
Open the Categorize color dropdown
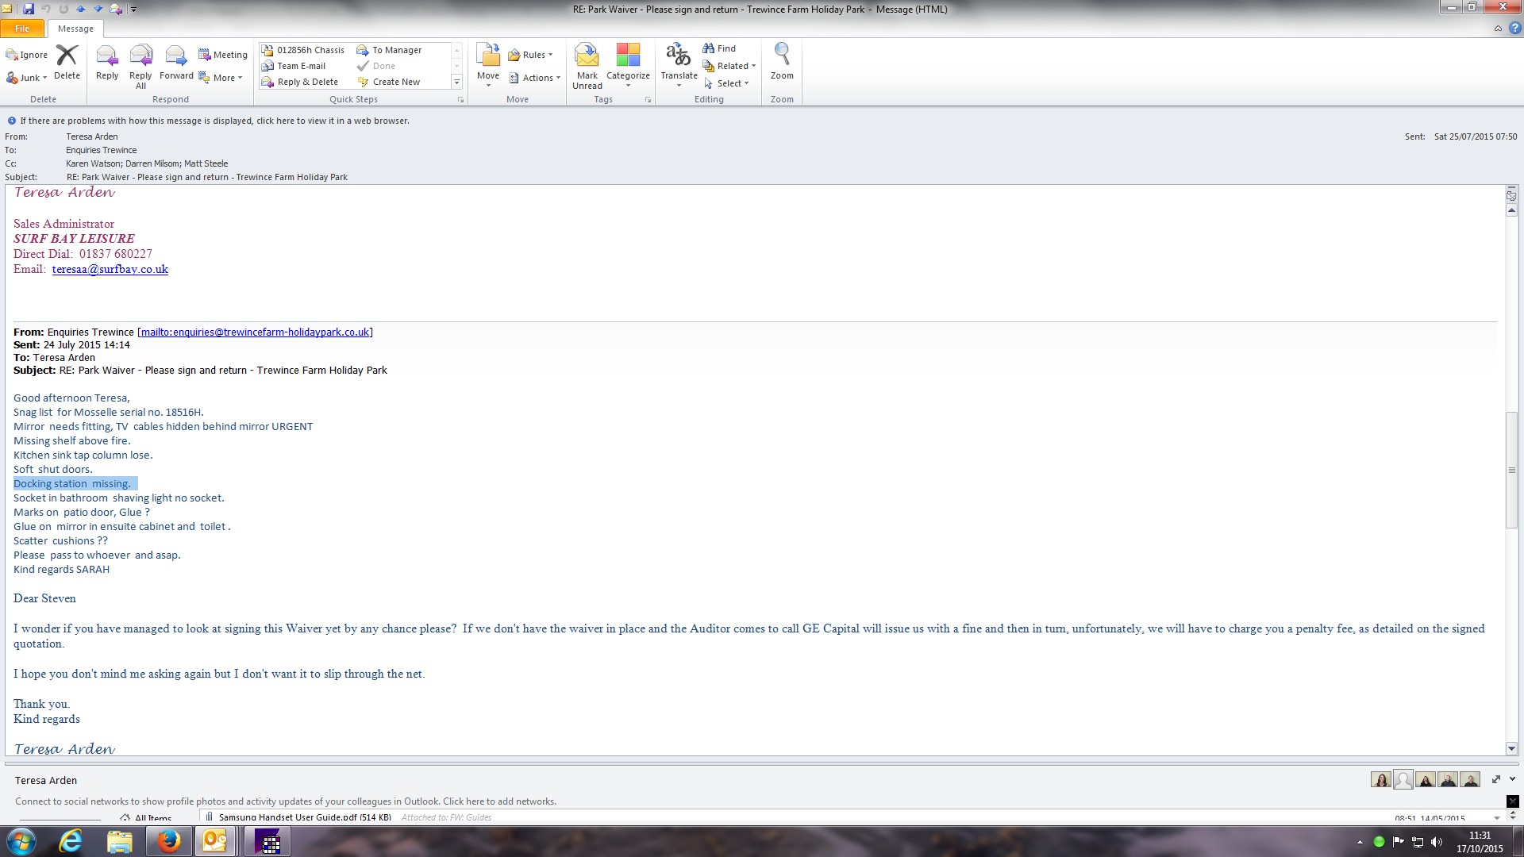pos(628,65)
